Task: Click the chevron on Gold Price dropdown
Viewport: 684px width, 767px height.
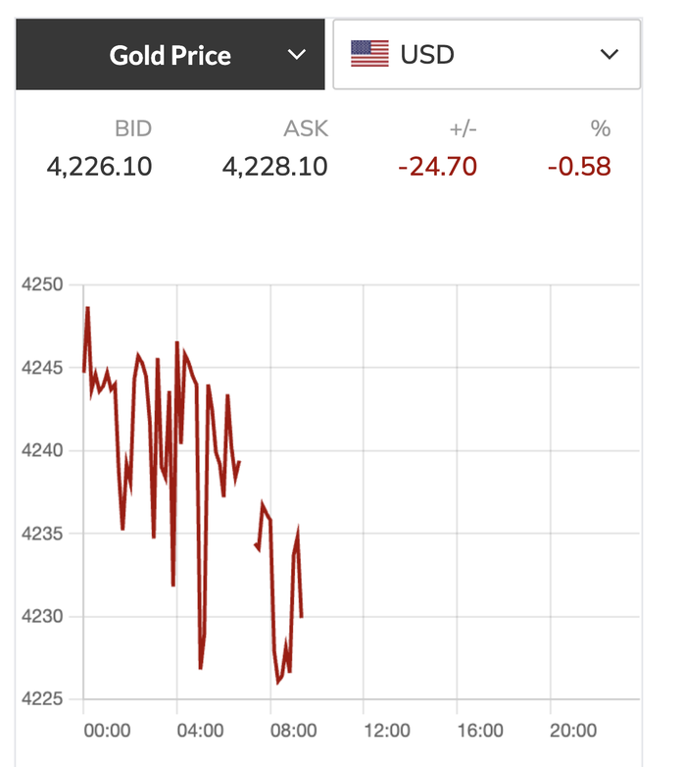Action: pyautogui.click(x=297, y=55)
